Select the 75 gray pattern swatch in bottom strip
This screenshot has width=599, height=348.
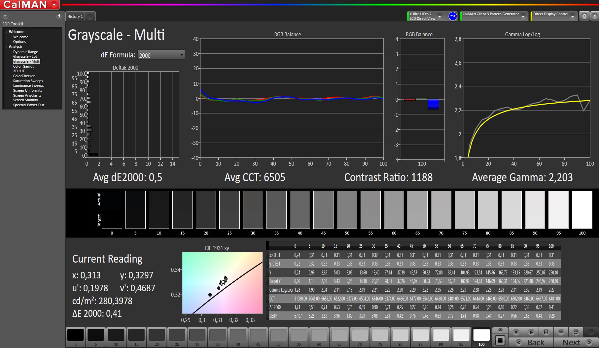[380, 337]
